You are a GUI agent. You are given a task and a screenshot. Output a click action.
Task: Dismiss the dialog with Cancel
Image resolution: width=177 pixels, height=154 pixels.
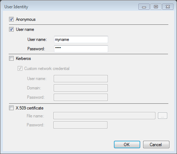click(x=156, y=145)
